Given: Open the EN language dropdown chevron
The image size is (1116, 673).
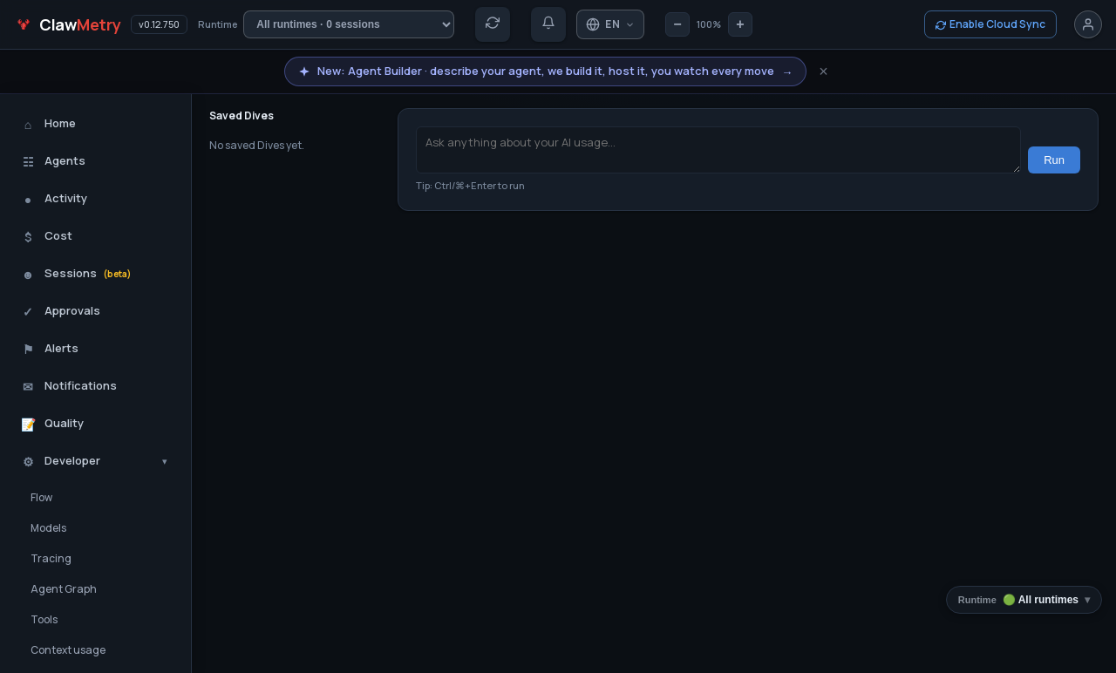Looking at the screenshot, I should (x=630, y=24).
